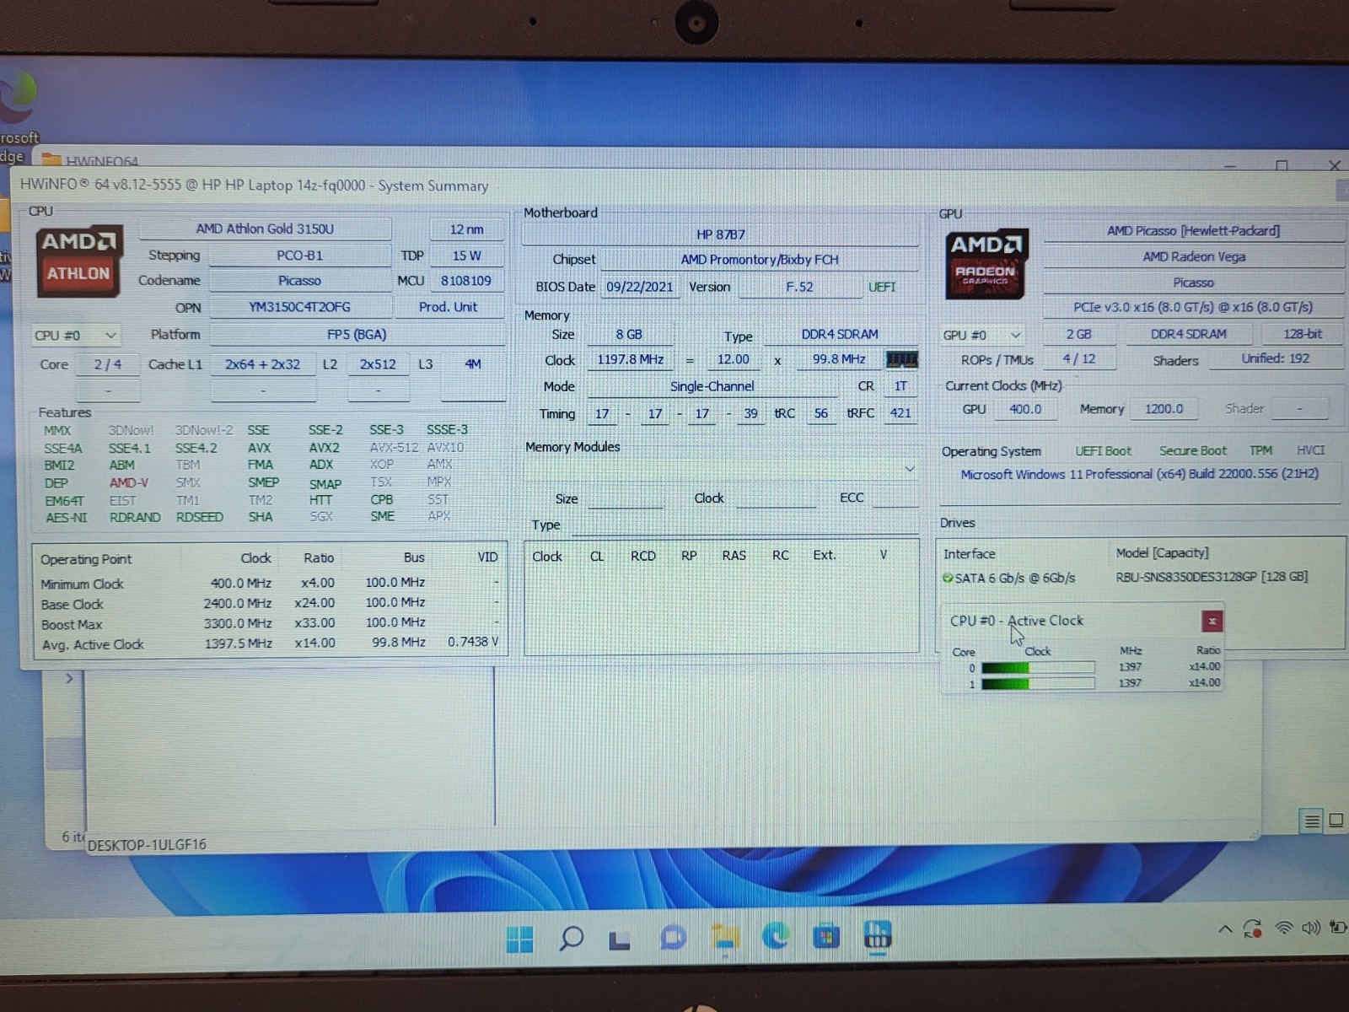
Task: Click the Base Clock operating point row
Action: [270, 604]
